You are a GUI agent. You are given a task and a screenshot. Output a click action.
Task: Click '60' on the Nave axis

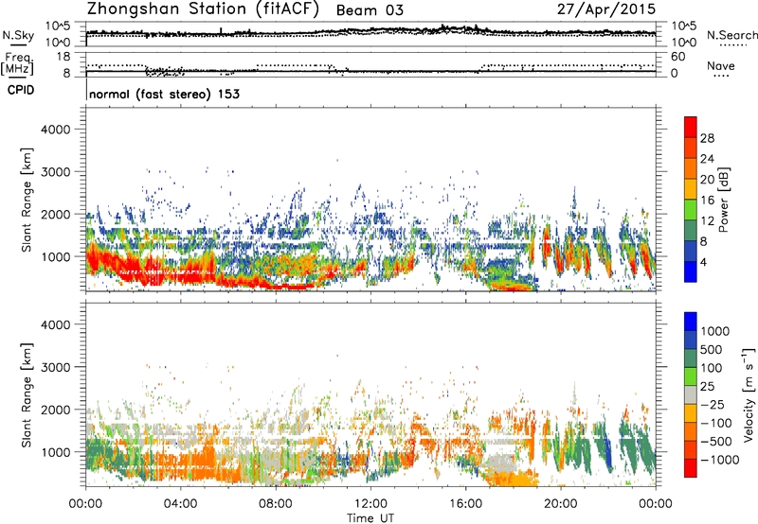pyautogui.click(x=677, y=57)
